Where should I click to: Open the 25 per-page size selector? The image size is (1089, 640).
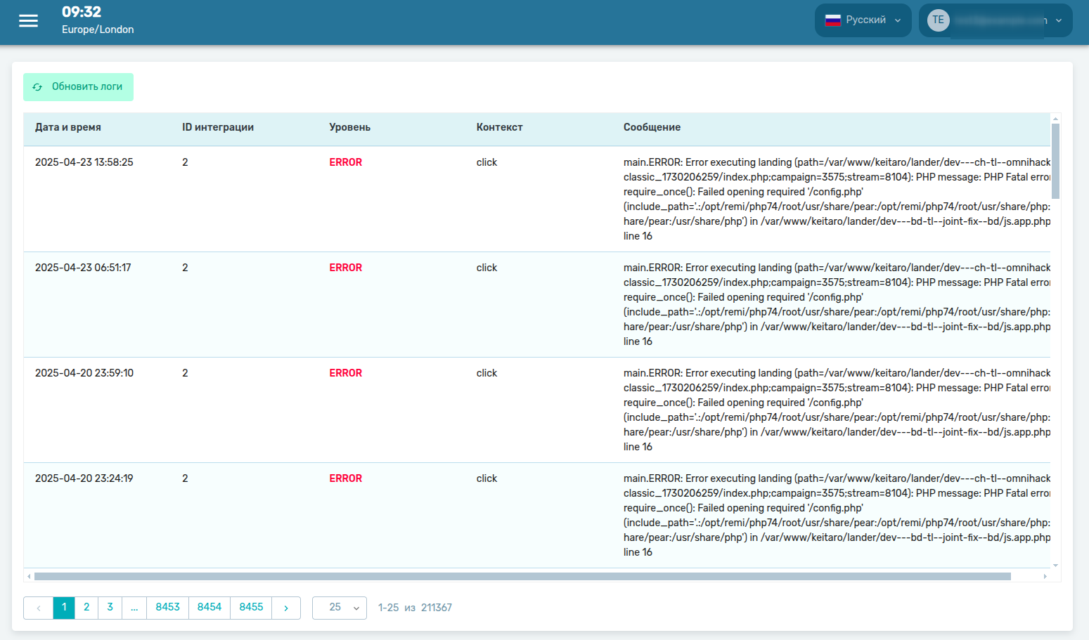pos(340,608)
